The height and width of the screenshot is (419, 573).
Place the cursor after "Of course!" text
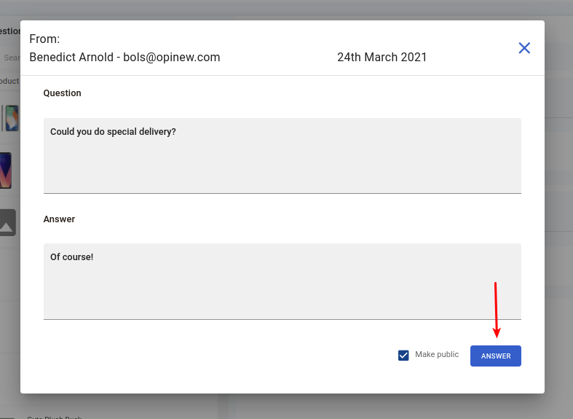pos(94,257)
